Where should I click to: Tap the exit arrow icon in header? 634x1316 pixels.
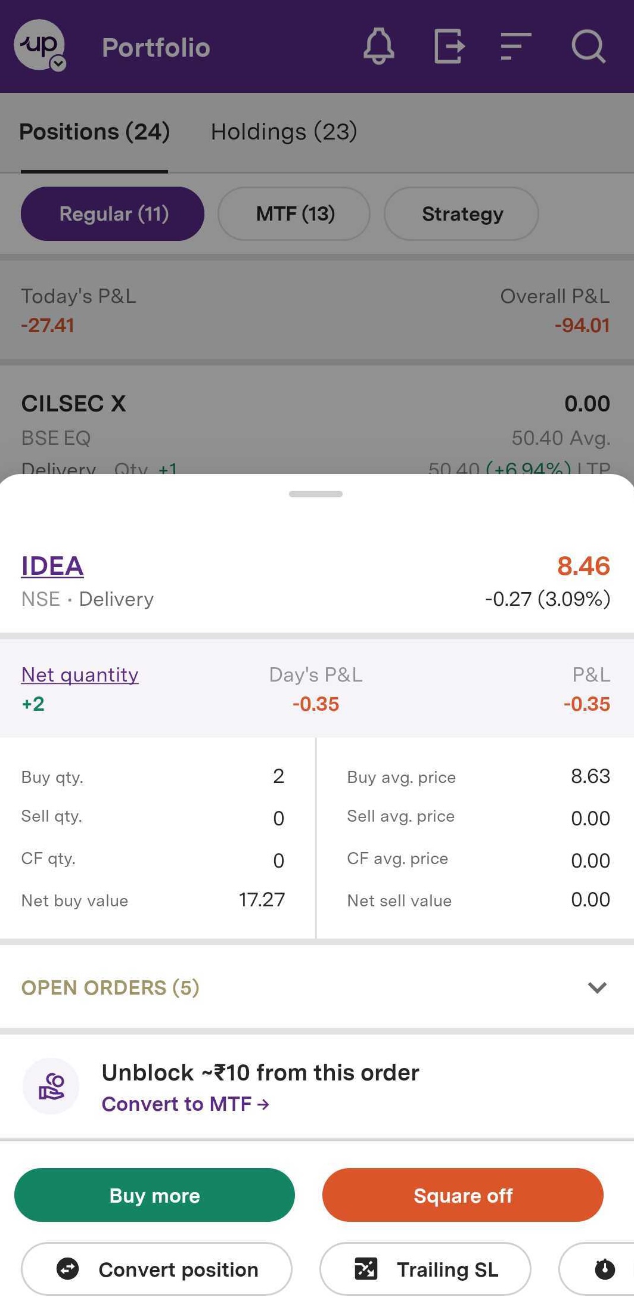[x=449, y=47]
